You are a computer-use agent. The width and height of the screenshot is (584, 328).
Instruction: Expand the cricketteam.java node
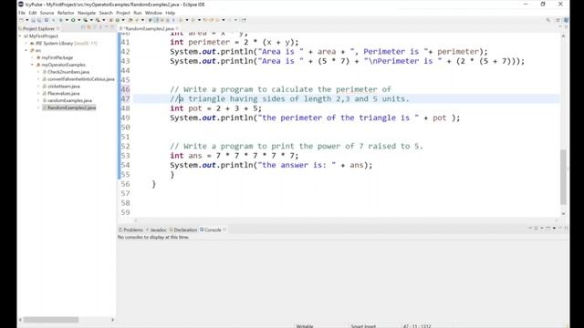pyautogui.click(x=38, y=87)
